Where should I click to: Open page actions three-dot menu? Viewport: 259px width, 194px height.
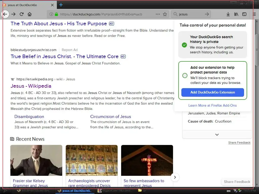click(158, 14)
